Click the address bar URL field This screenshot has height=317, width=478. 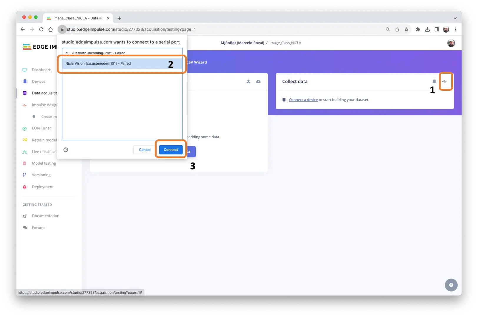pos(206,29)
